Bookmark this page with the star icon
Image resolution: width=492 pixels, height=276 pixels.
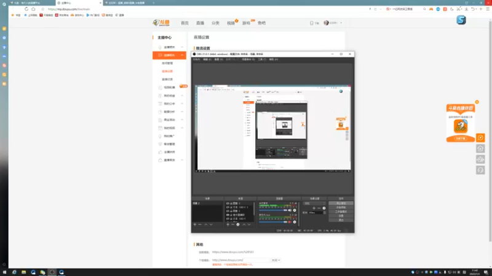(42, 9)
